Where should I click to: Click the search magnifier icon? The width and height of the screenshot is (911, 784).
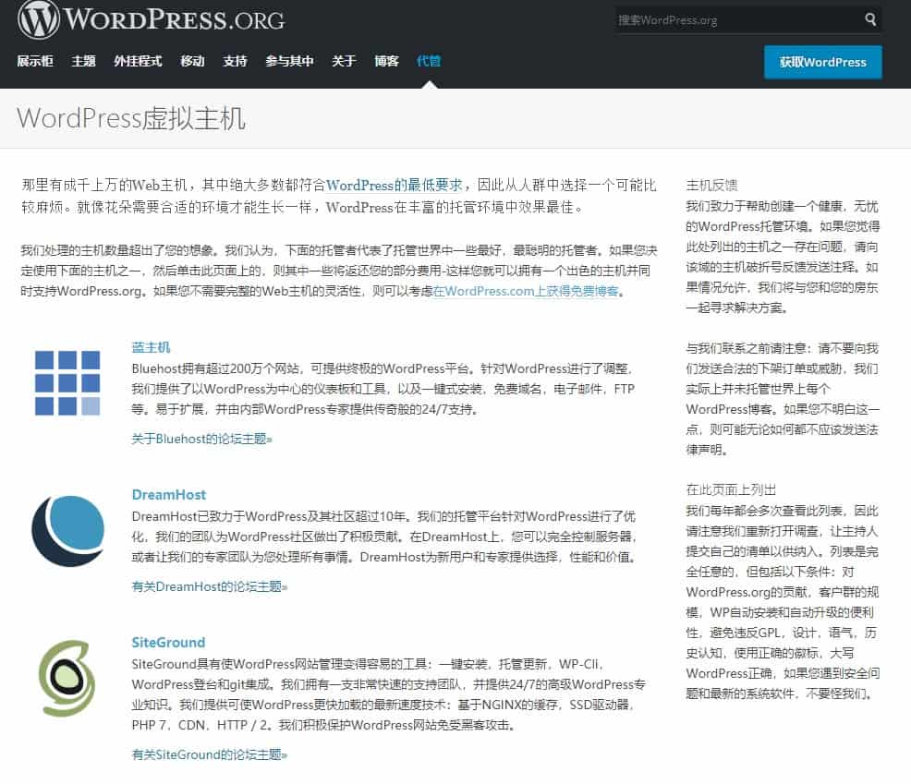click(x=869, y=19)
